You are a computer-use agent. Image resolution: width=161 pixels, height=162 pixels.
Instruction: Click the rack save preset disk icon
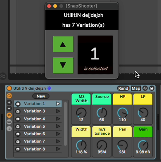coord(152,88)
